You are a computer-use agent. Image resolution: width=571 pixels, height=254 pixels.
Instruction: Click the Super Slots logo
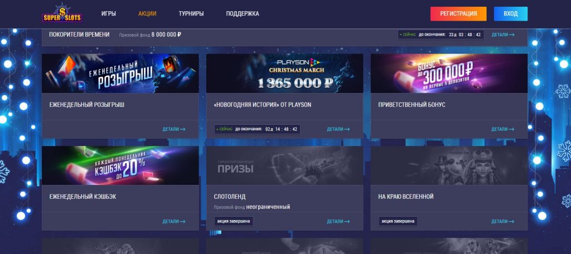[x=62, y=13]
